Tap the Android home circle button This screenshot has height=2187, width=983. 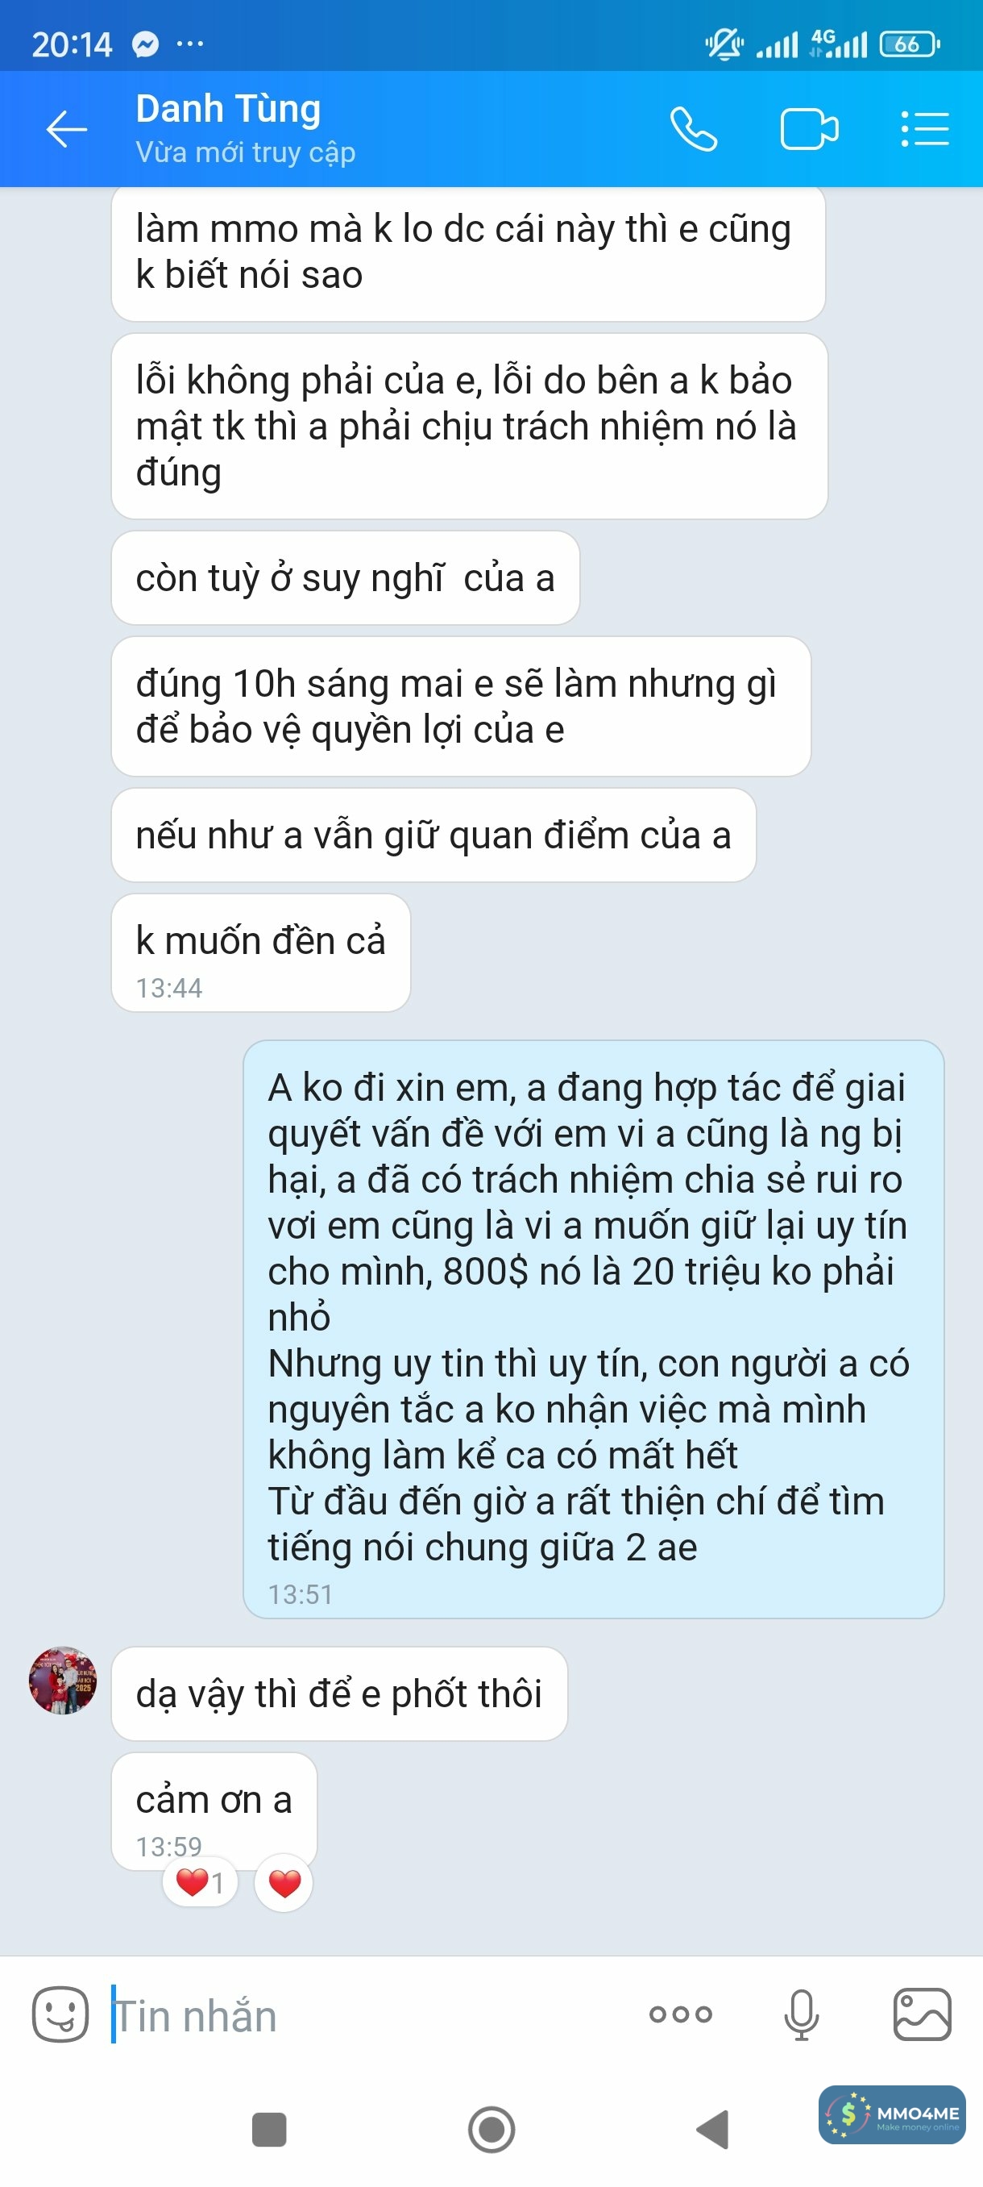pos(492,2129)
